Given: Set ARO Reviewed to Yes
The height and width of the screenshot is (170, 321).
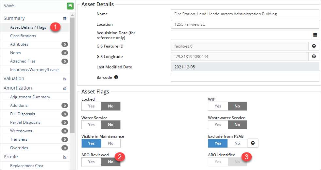Looking at the screenshot, I should pos(92,162).
